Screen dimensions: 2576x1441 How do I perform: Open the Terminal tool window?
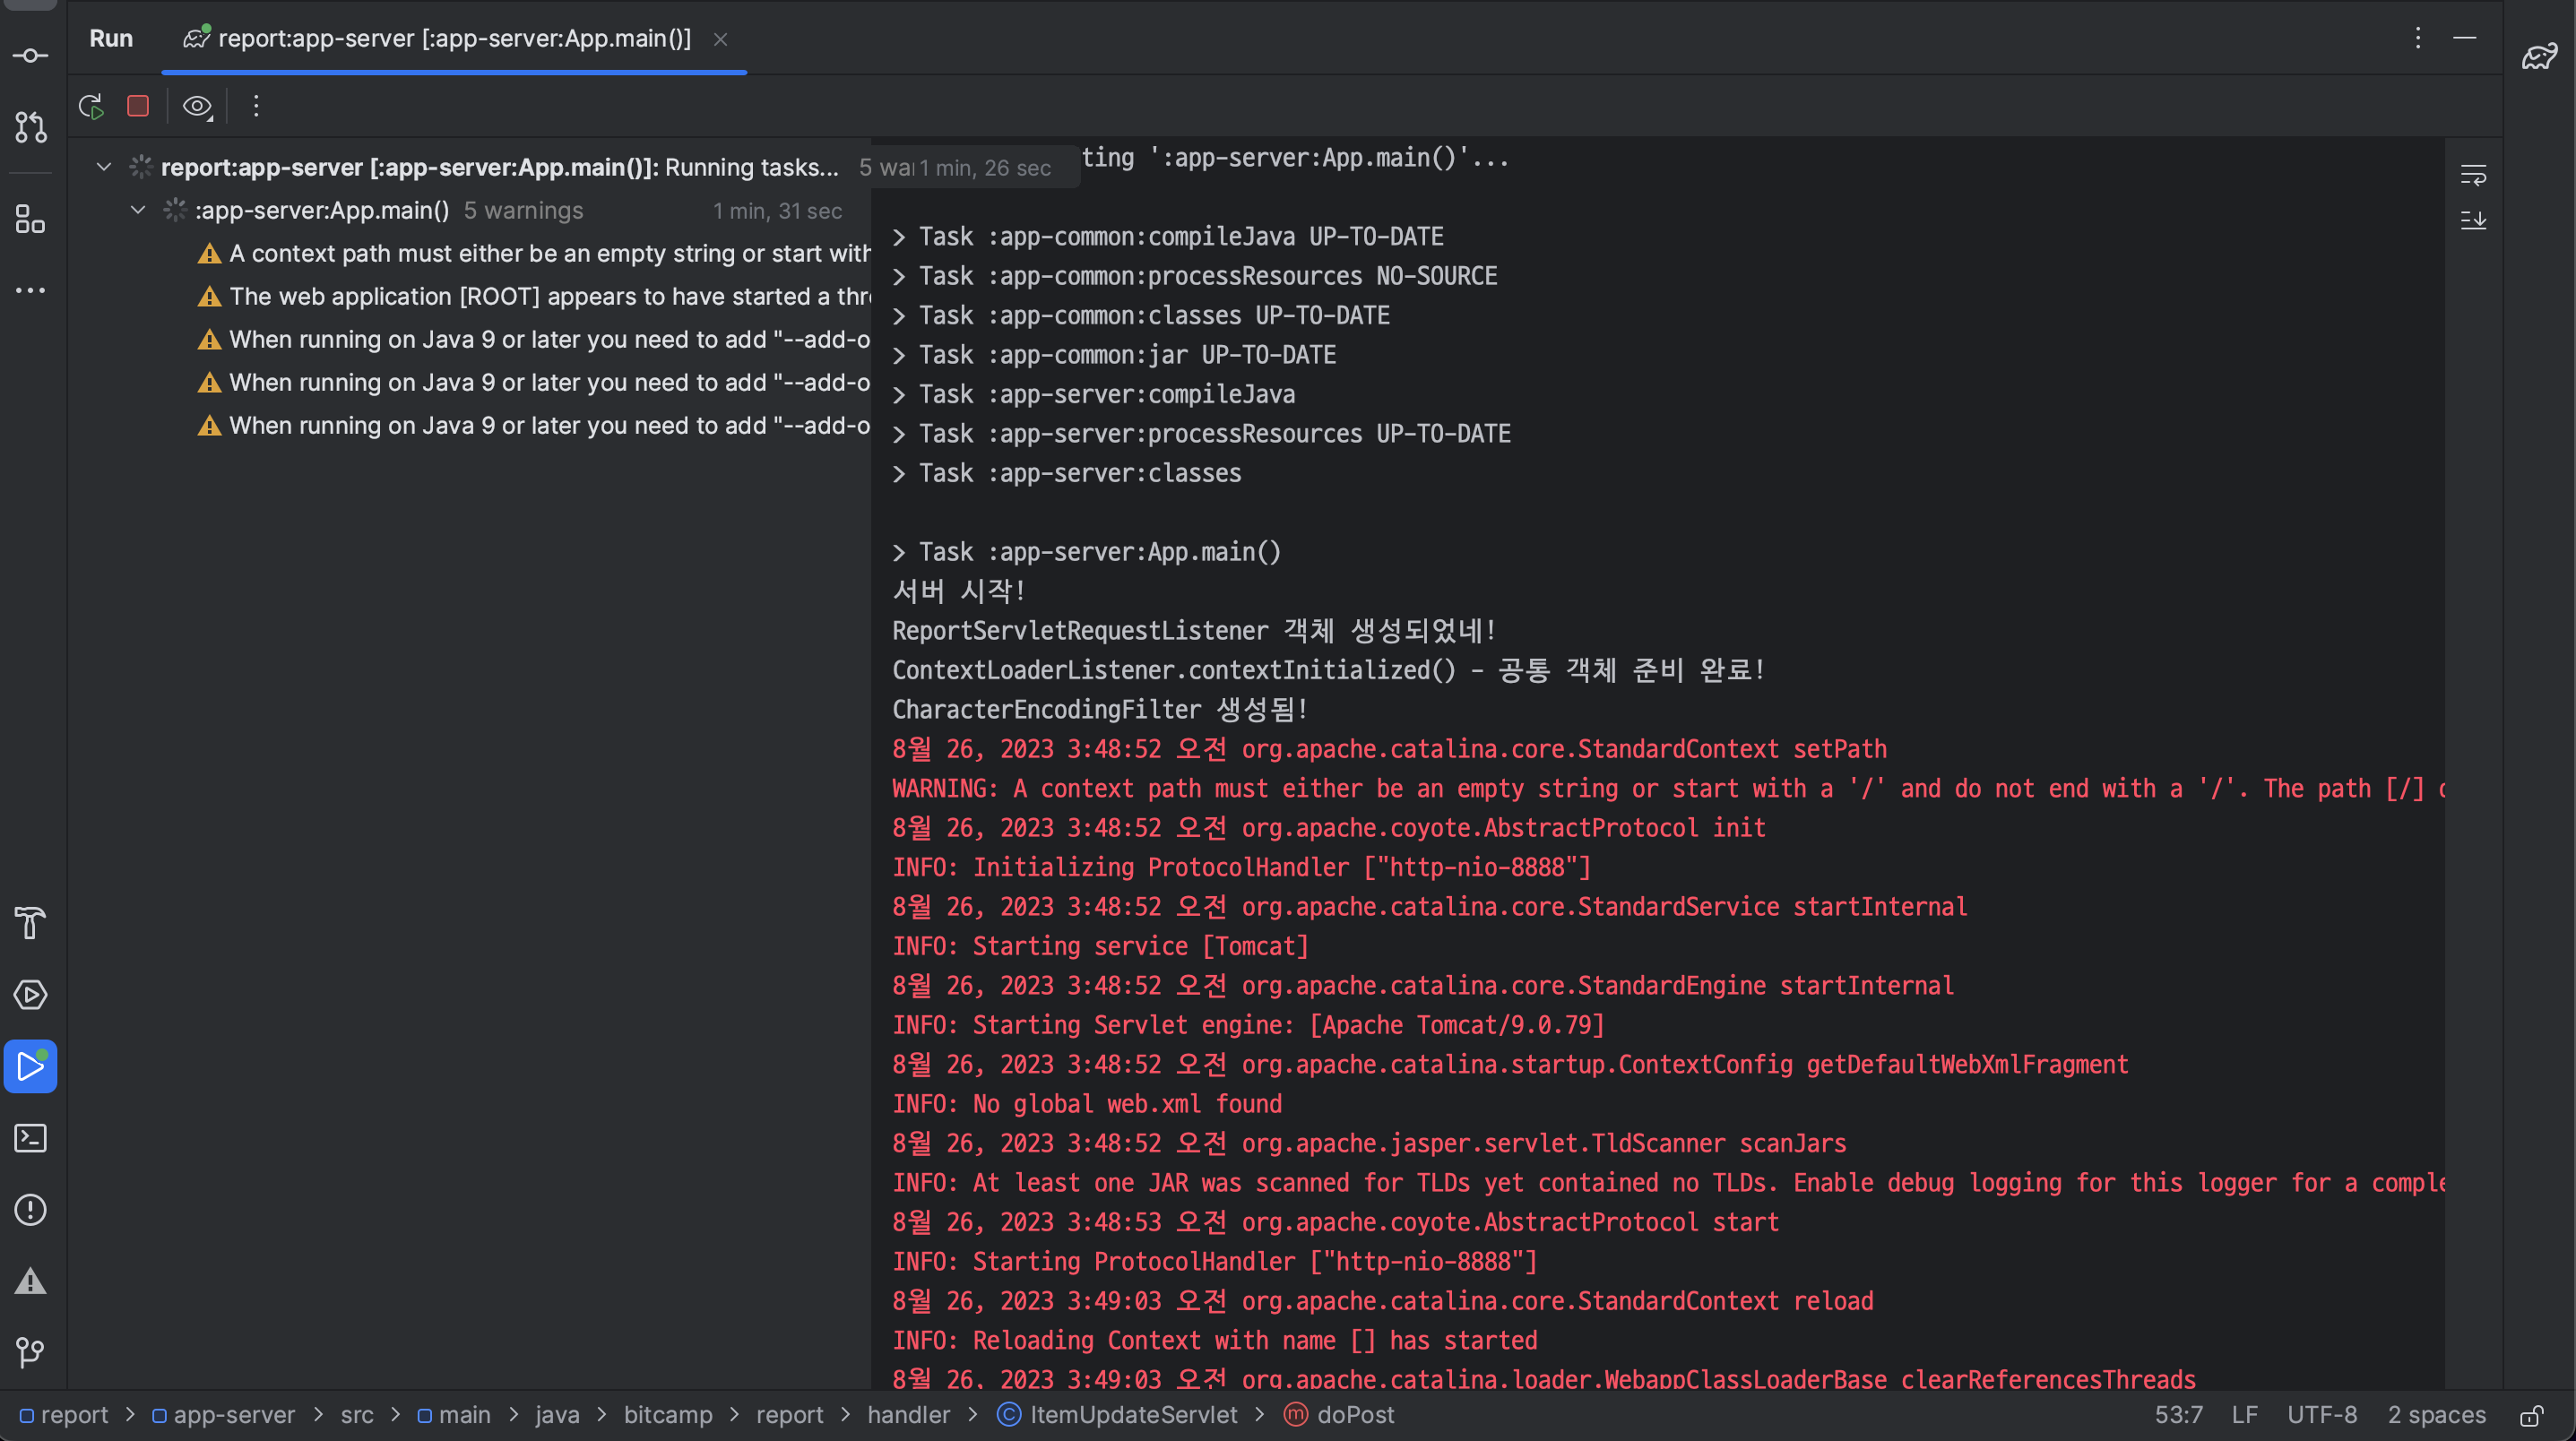[30, 1138]
